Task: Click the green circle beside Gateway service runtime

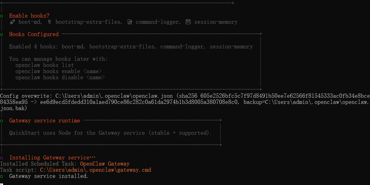Action: tap(2, 121)
